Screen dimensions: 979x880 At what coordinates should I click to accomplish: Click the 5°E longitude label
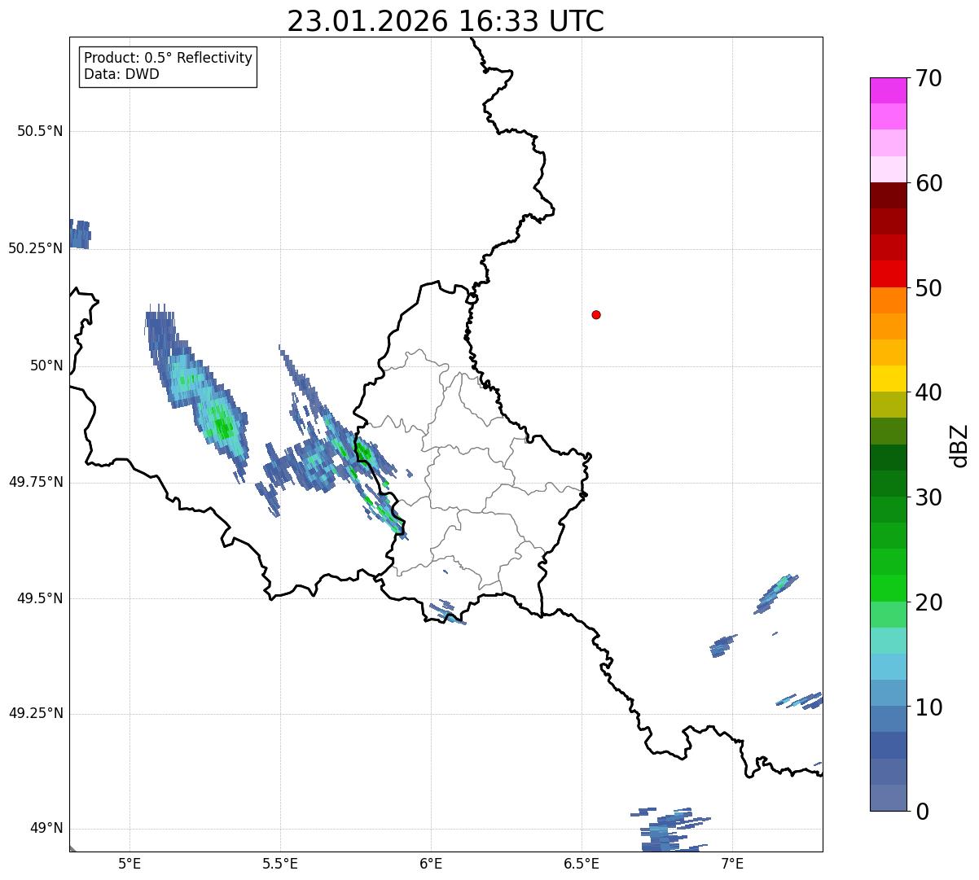pyautogui.click(x=130, y=863)
